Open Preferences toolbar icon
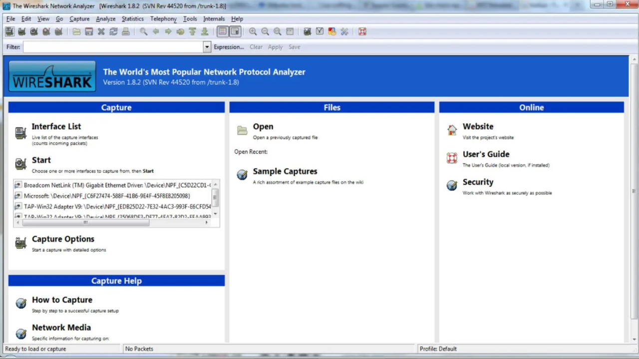639x359 pixels. (x=344, y=31)
